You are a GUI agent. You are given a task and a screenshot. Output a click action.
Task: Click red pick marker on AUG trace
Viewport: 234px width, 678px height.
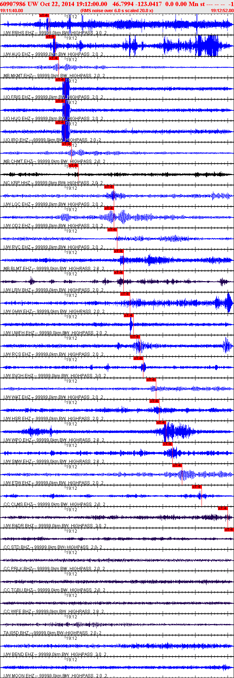(x=51, y=37)
